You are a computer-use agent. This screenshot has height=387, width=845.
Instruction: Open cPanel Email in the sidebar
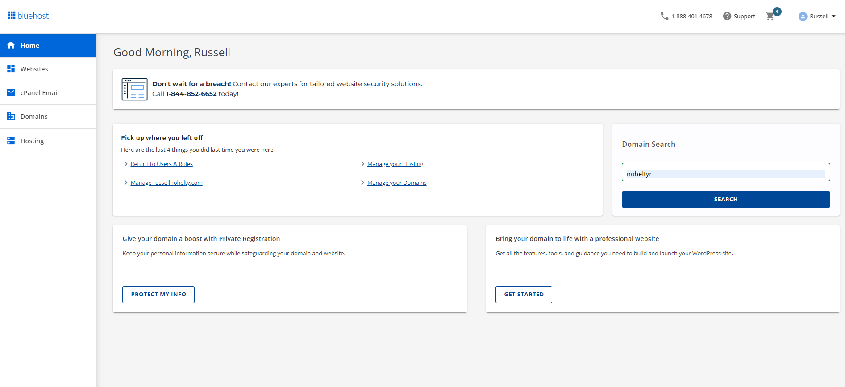pos(48,93)
